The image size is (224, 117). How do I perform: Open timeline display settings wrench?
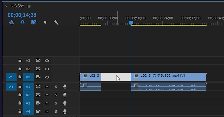pos(56,22)
